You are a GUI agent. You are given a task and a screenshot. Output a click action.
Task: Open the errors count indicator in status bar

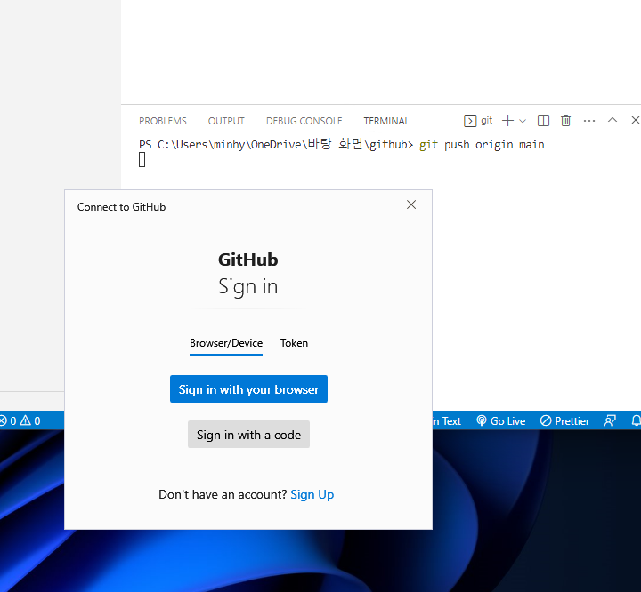point(8,420)
